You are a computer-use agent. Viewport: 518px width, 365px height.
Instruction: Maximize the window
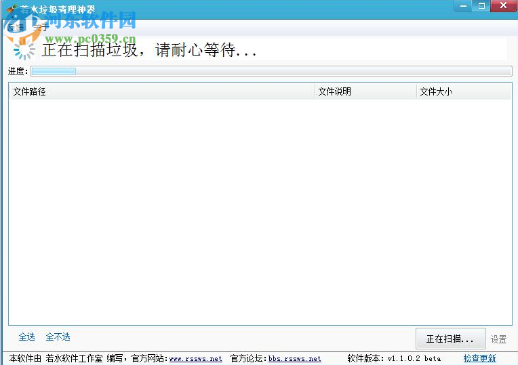[x=481, y=6]
